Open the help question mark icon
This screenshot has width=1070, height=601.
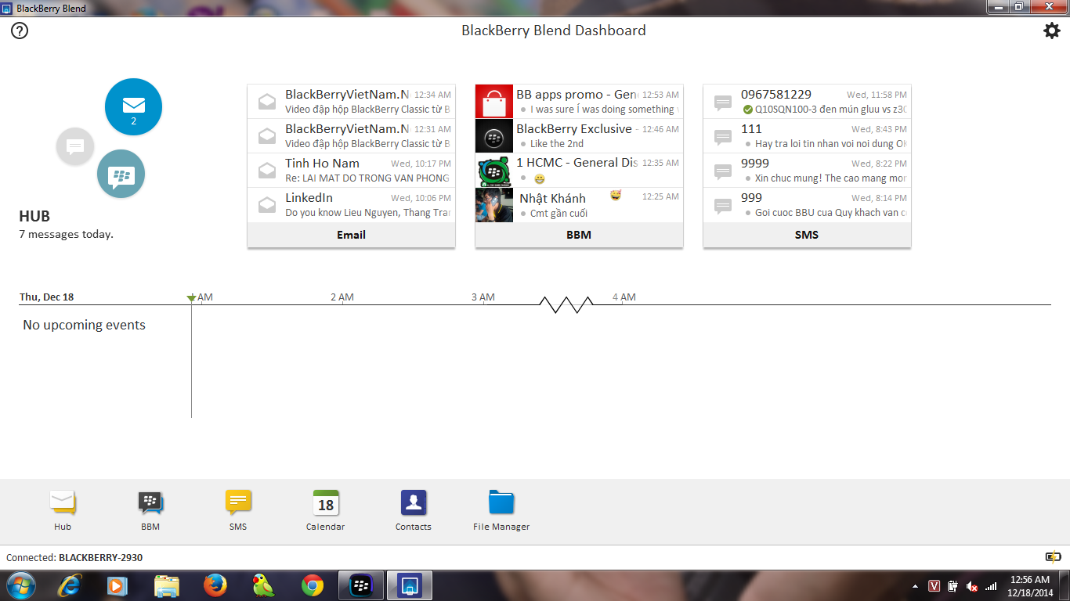[20, 31]
